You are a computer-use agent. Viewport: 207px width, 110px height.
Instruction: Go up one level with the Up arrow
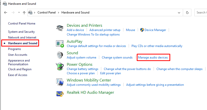click(x=24, y=12)
